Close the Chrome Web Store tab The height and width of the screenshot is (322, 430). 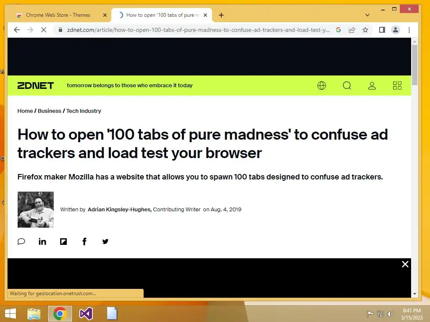click(105, 15)
